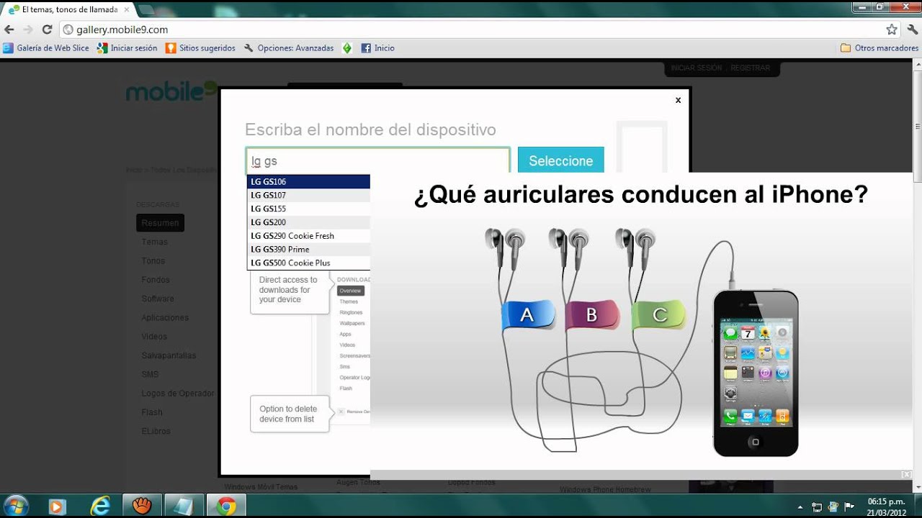The image size is (922, 518).
Task: Select LG GS290 Cookie Fresh suggestion
Action: click(x=308, y=236)
